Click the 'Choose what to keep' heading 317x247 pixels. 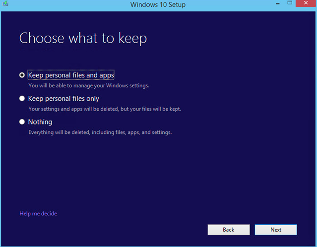[83, 38]
